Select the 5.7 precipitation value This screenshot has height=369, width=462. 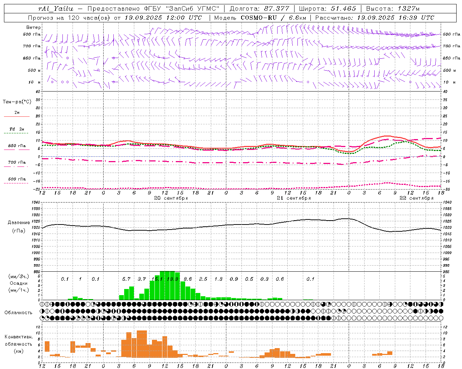[x=126, y=279]
